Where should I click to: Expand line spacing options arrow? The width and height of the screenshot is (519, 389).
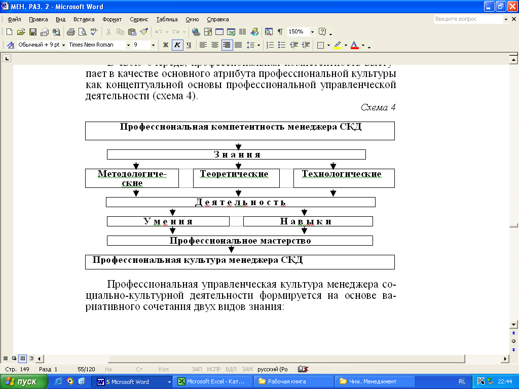coord(258,45)
